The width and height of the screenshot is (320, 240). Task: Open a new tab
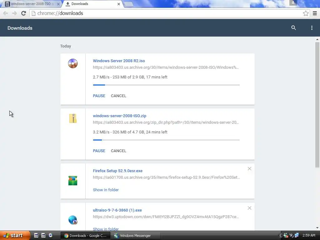click(x=128, y=4)
